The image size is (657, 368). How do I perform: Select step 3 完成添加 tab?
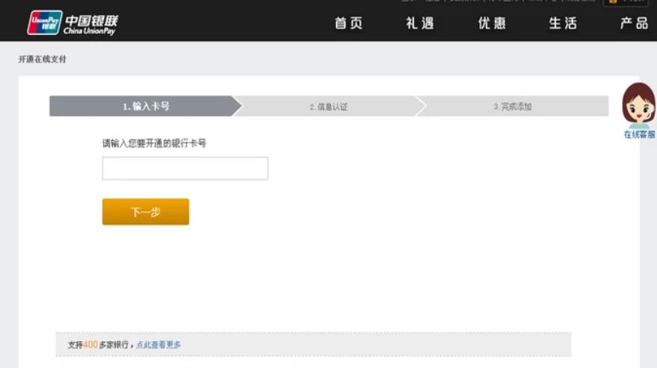tap(512, 106)
